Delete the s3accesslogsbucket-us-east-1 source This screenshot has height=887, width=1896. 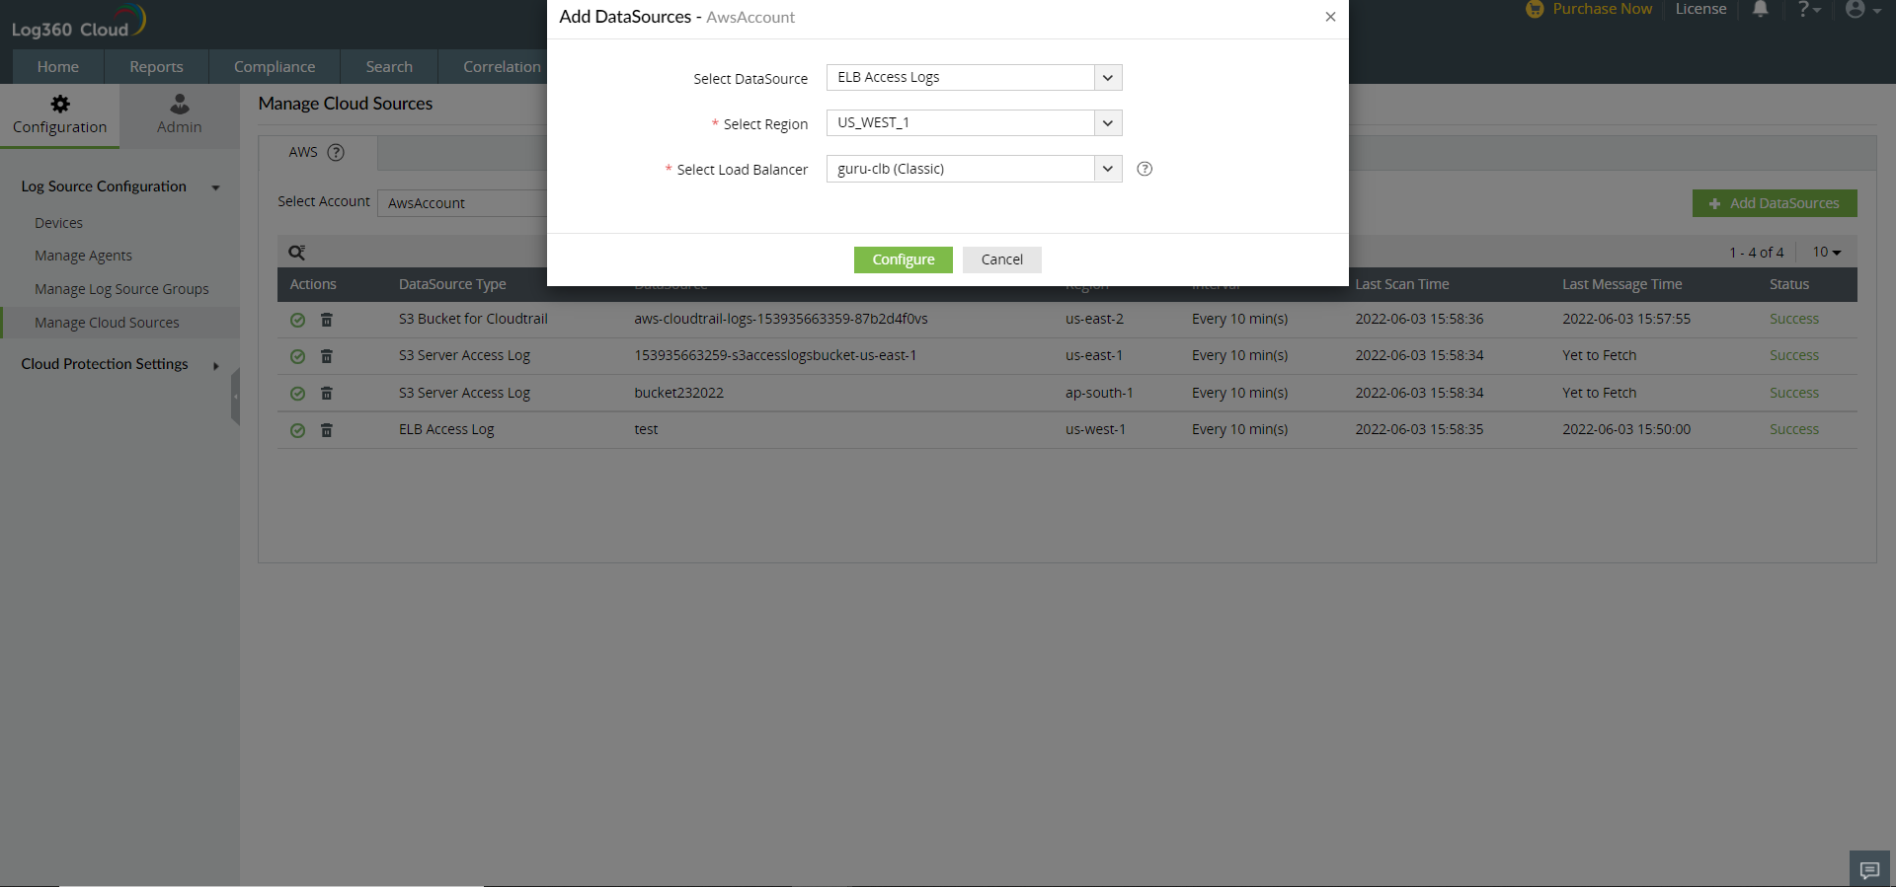(327, 356)
